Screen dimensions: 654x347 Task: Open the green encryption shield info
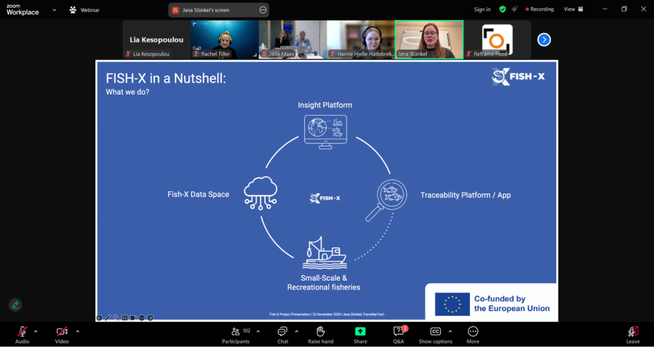pyautogui.click(x=503, y=9)
